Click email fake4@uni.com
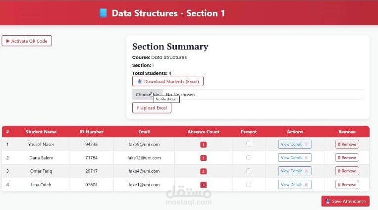The height and width of the screenshot is (210, 378). pos(144,171)
